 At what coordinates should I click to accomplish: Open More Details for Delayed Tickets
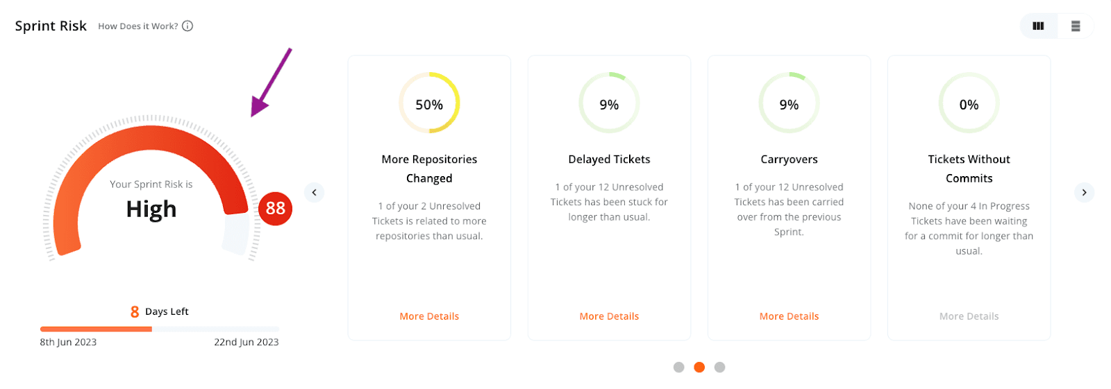(609, 316)
